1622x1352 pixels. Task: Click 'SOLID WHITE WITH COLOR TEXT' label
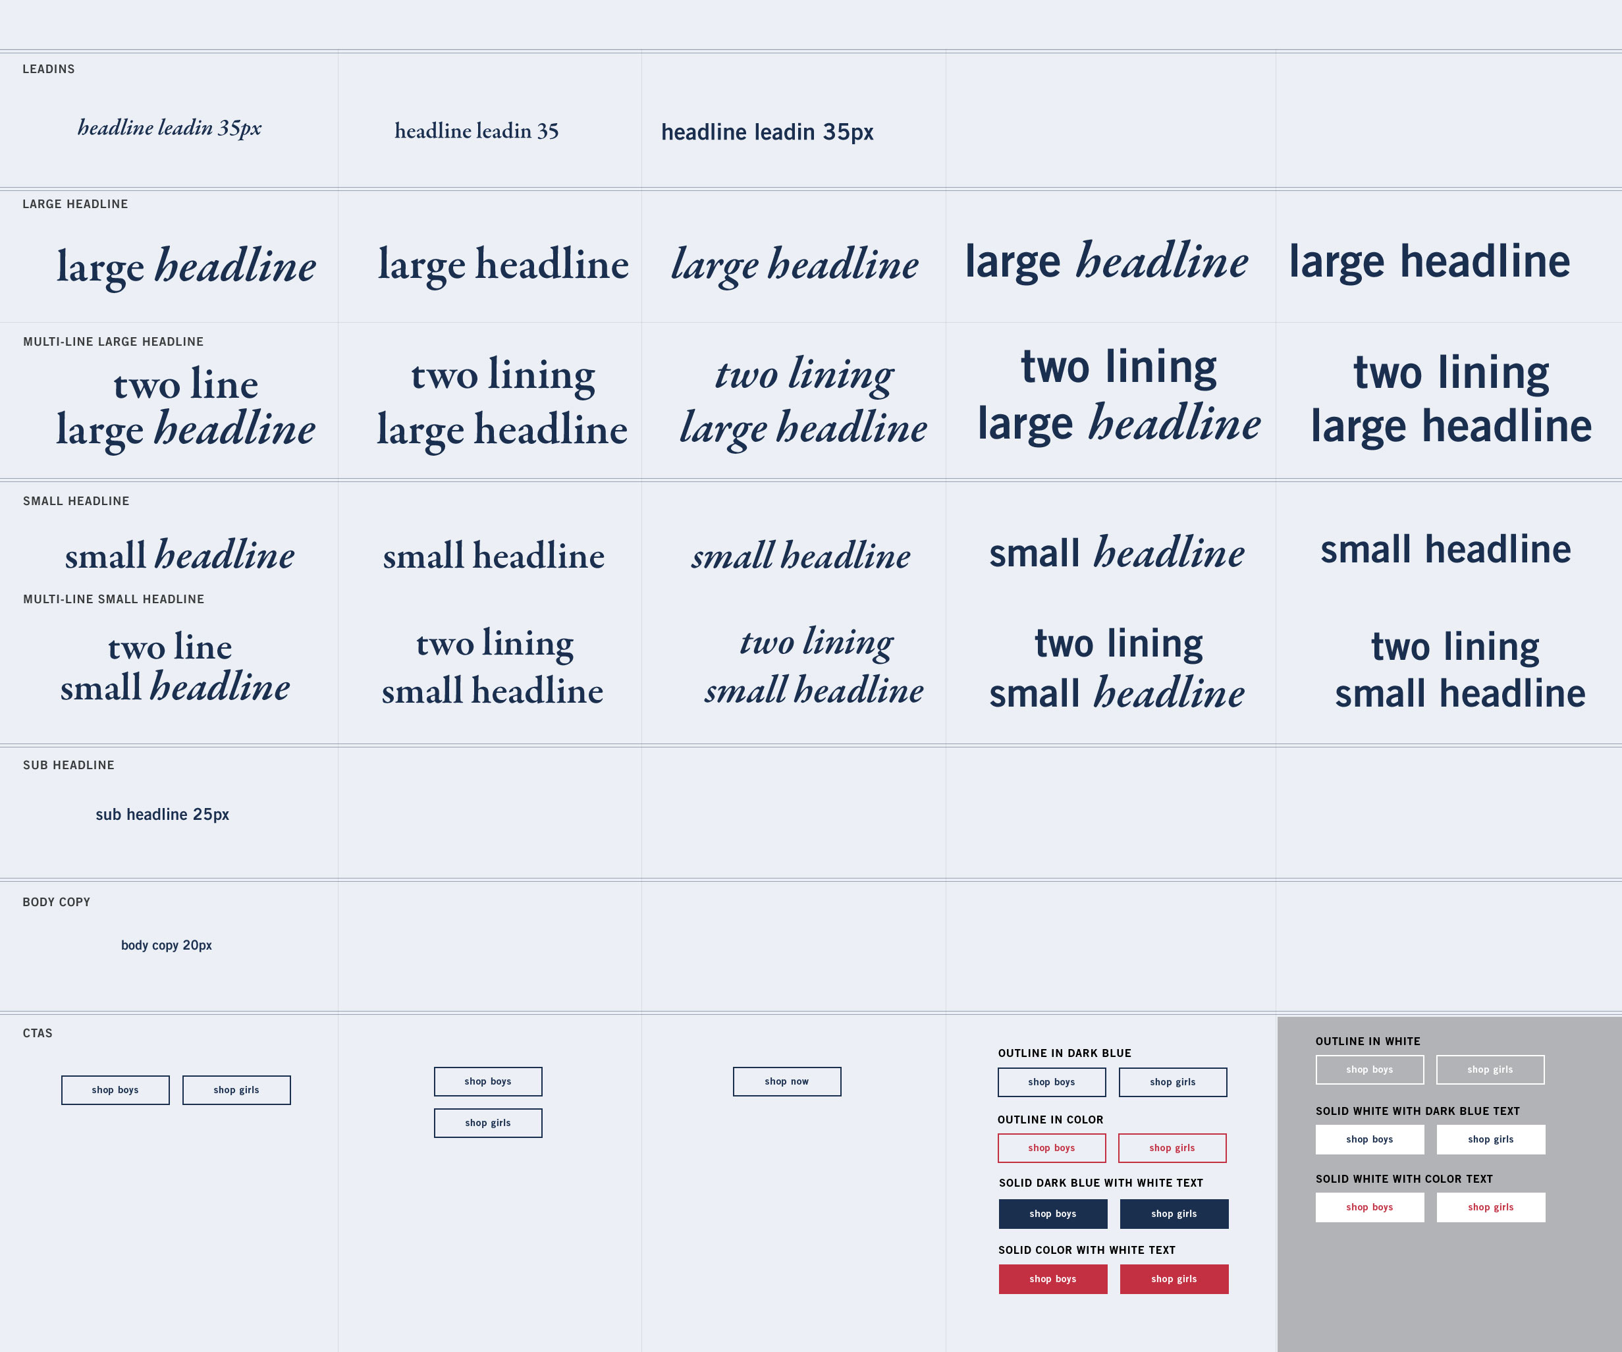coord(1404,1179)
